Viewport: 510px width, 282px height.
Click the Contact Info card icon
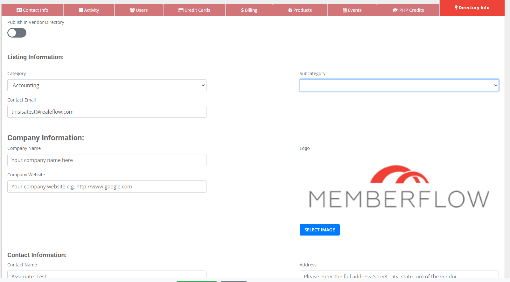pos(19,10)
